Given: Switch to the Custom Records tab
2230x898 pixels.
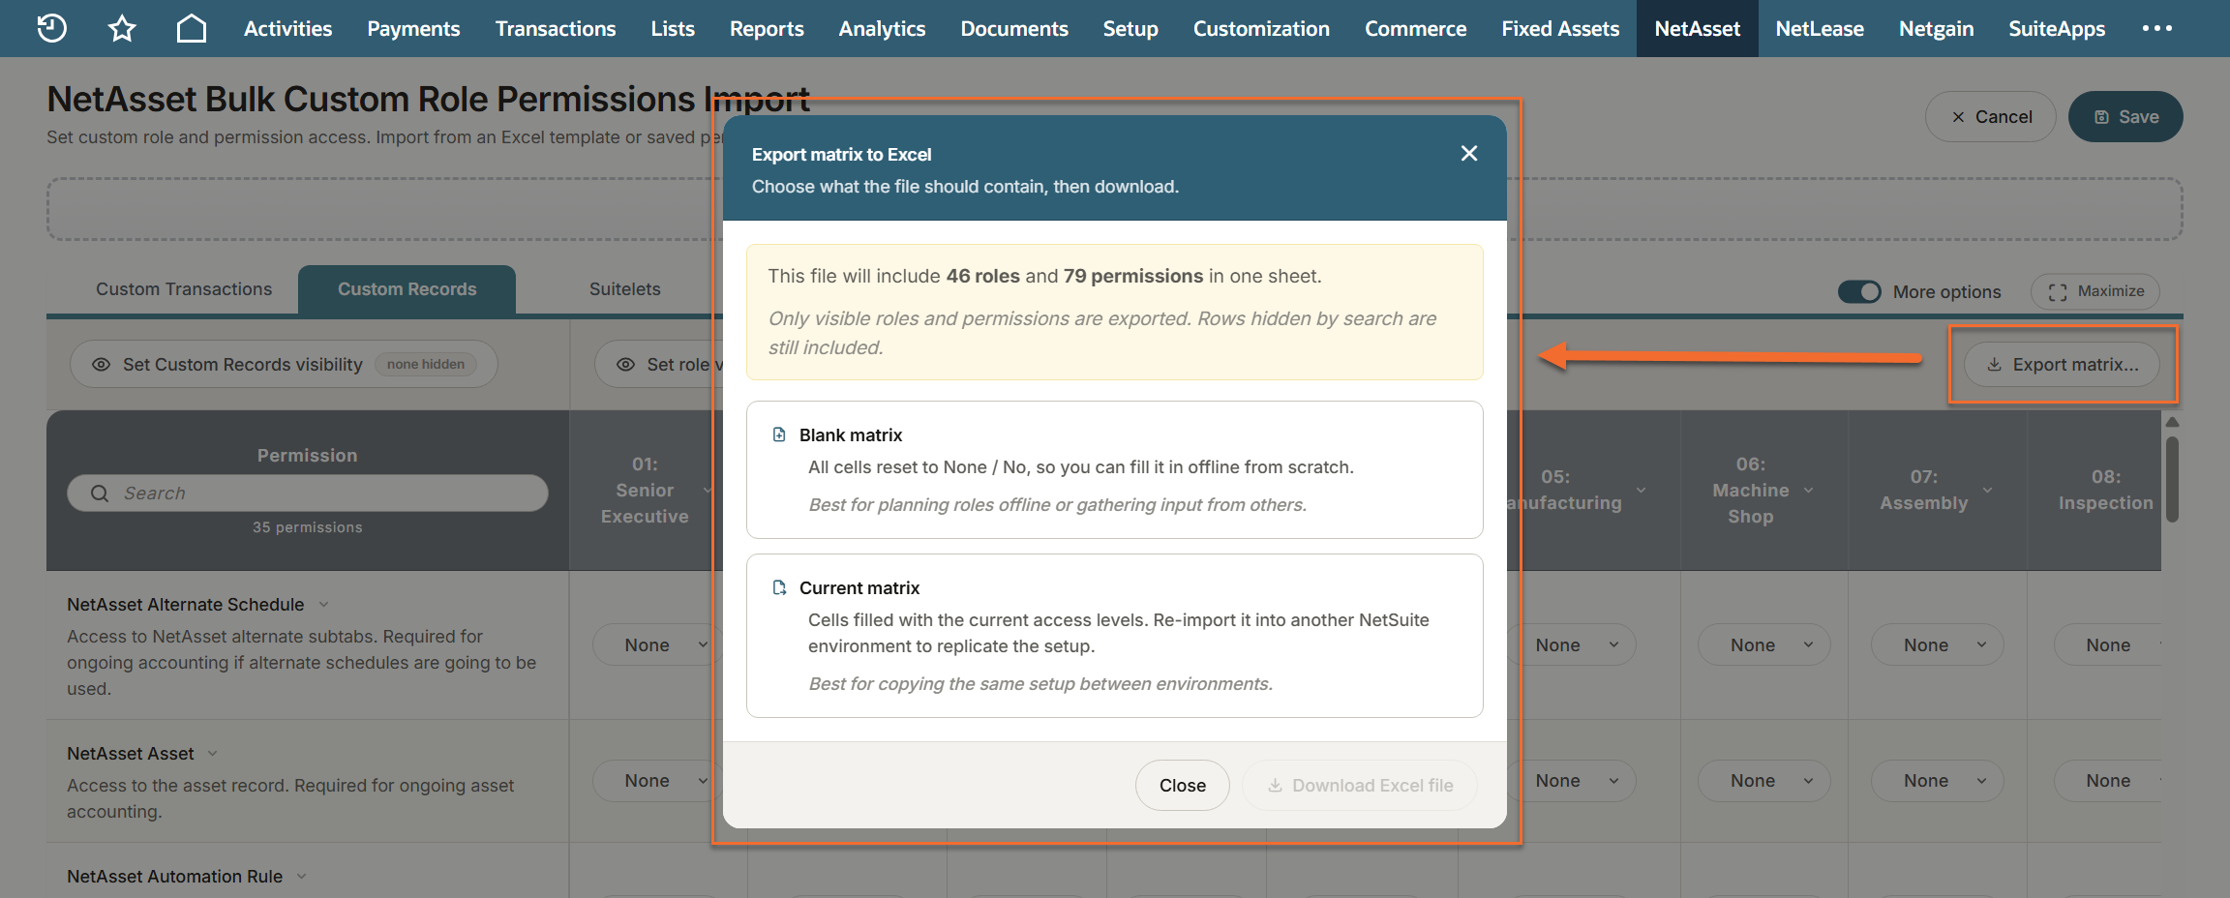Looking at the screenshot, I should [407, 289].
